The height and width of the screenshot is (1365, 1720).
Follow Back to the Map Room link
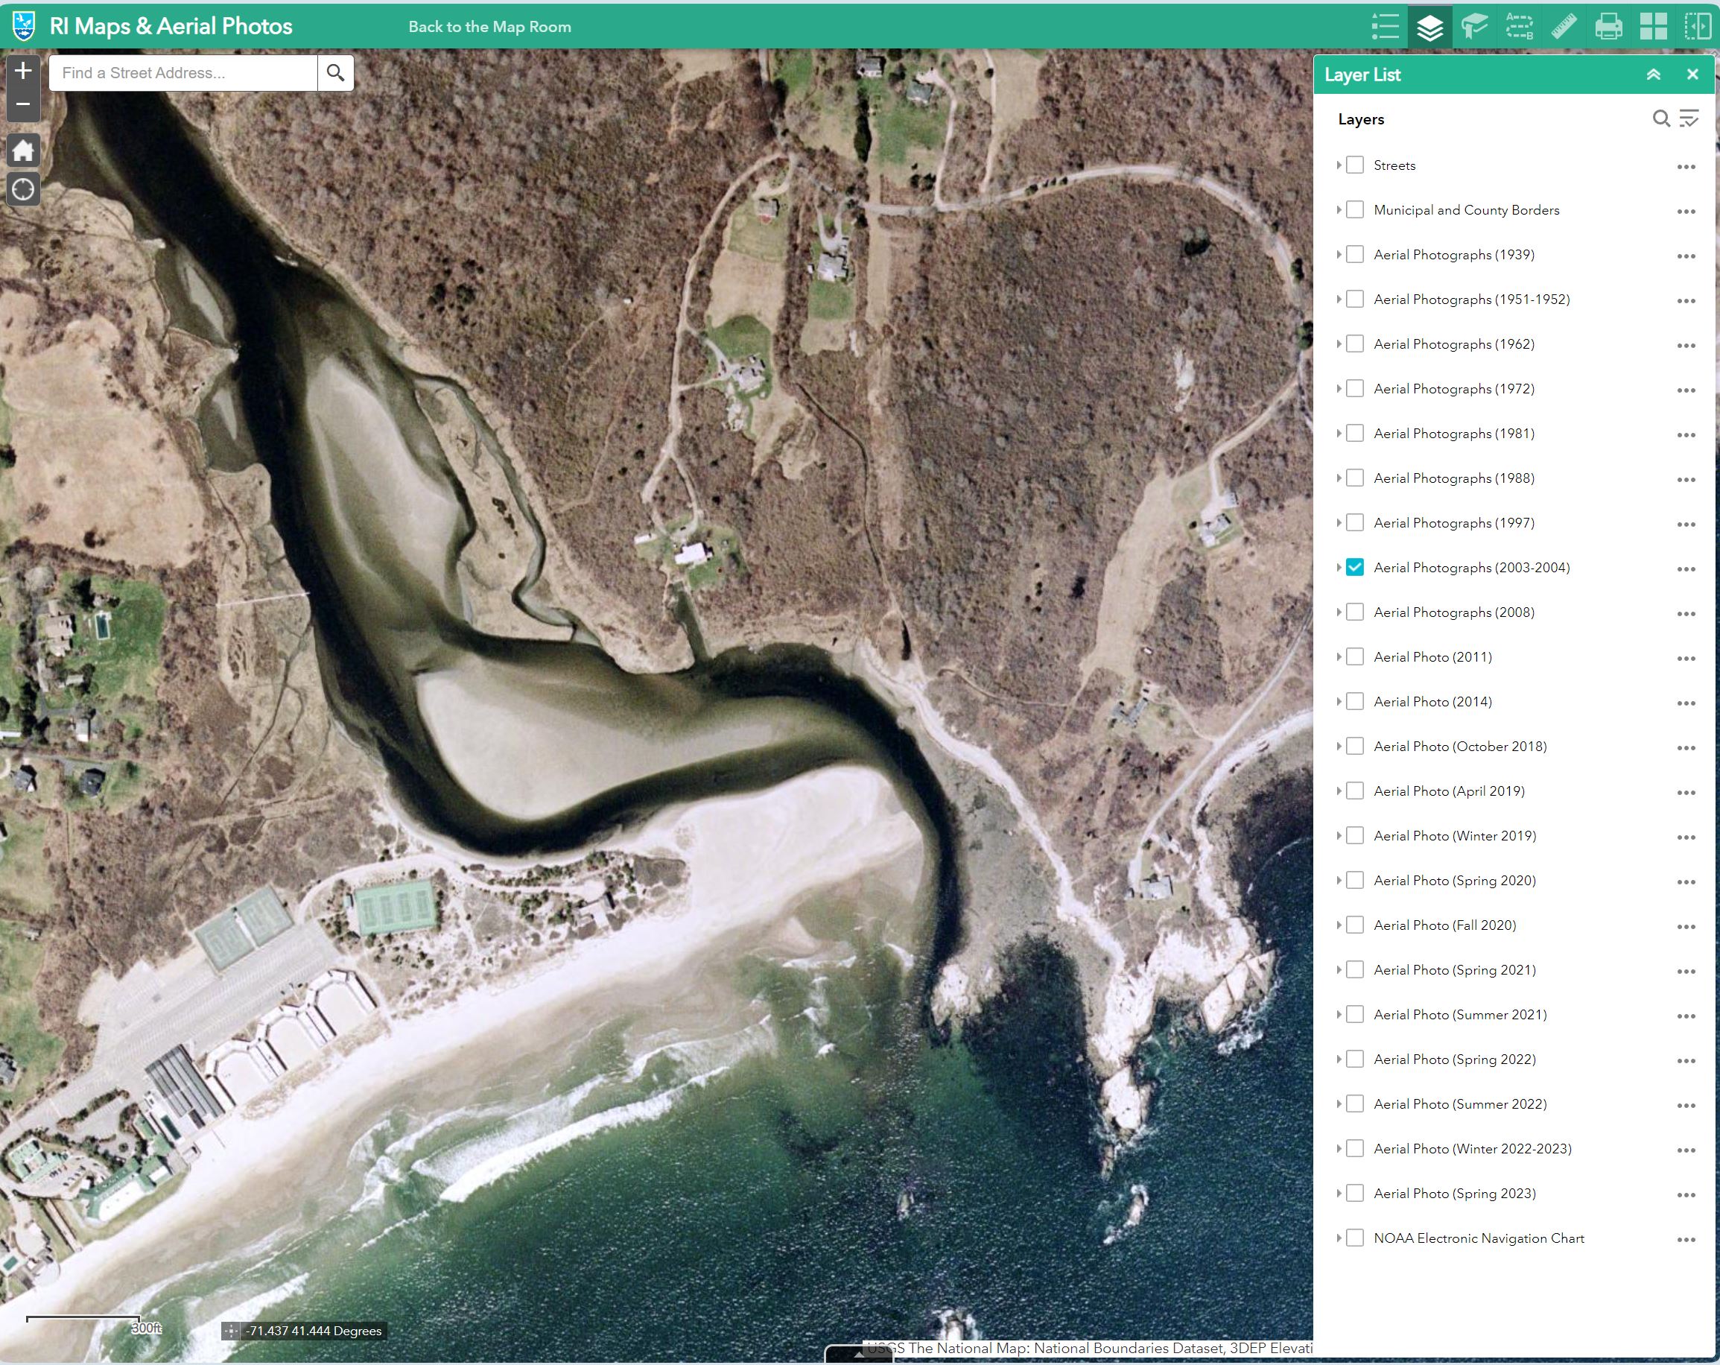(489, 26)
